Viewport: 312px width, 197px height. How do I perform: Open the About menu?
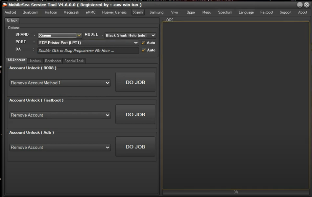tap(302, 12)
